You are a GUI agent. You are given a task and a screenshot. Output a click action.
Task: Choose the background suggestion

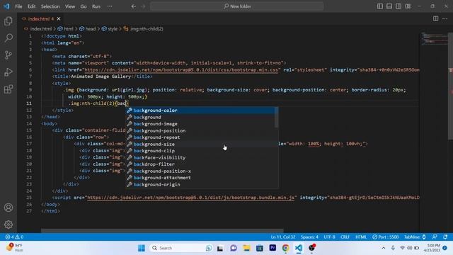[200, 117]
